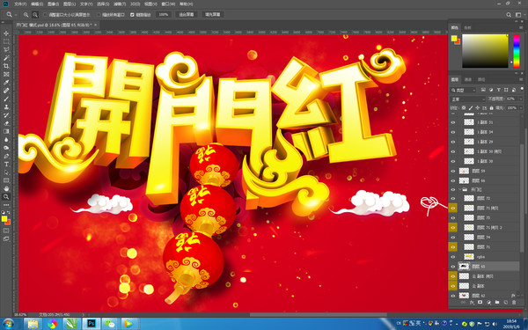Screen dimensions: 528x330
Task: Select the Eyedropper tool
Action: (6, 83)
